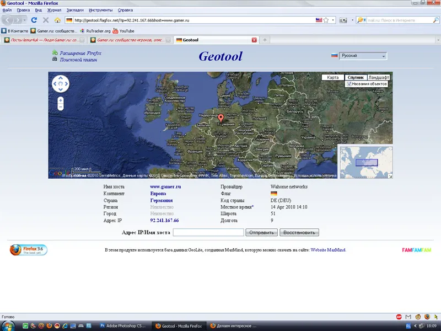Click the Home icon in navigation bar
441x331 pixels.
coord(57,20)
